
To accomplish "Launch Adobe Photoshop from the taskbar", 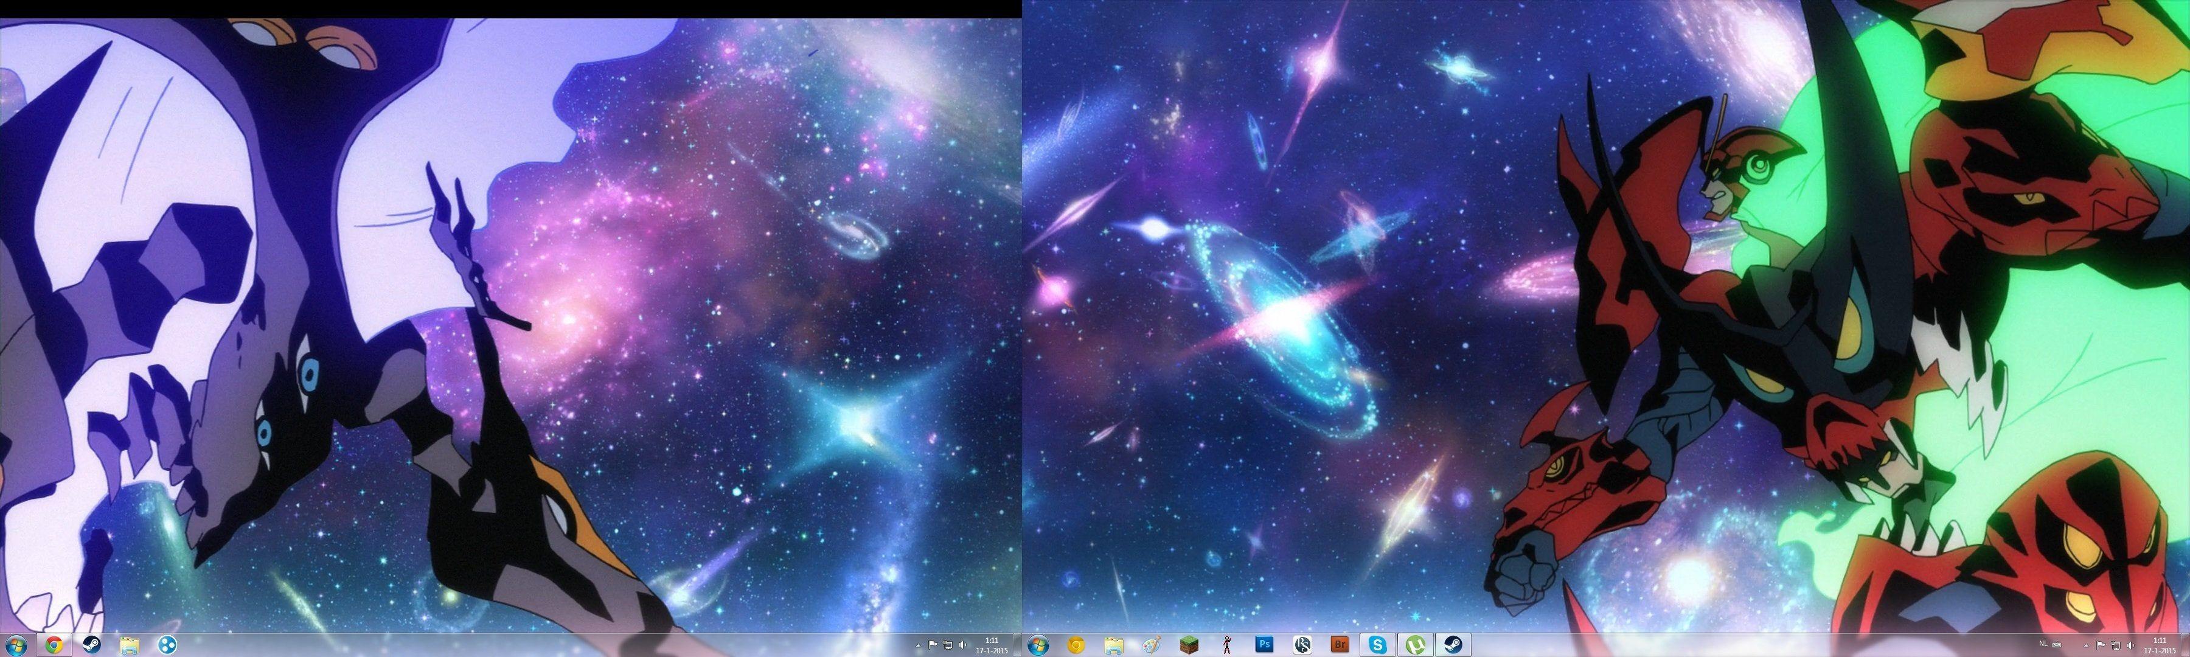I will [x=1264, y=645].
